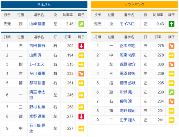Click the 日本ハム team header
This screenshot has height=137, width=179.
tap(44, 5)
